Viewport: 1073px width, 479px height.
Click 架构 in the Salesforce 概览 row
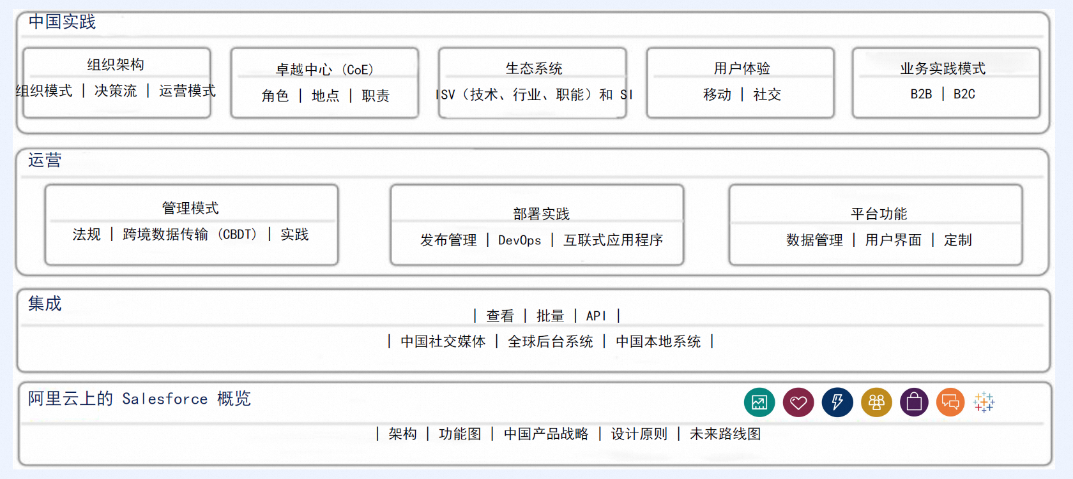pos(402,434)
